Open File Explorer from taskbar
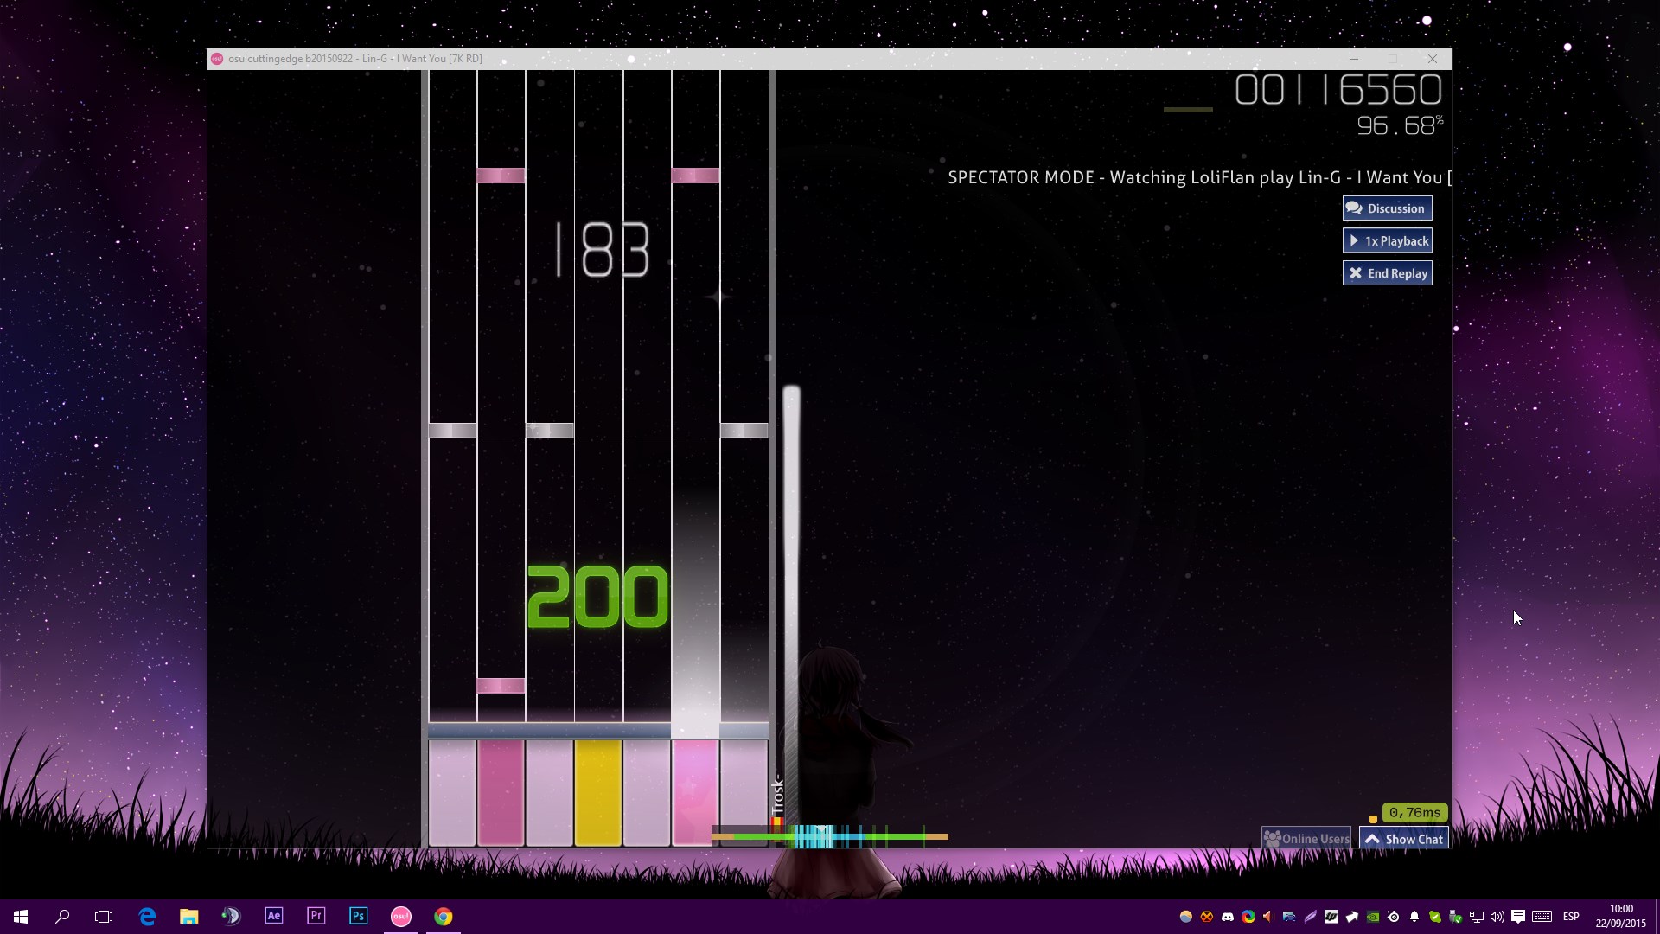This screenshot has width=1660, height=934. click(188, 916)
